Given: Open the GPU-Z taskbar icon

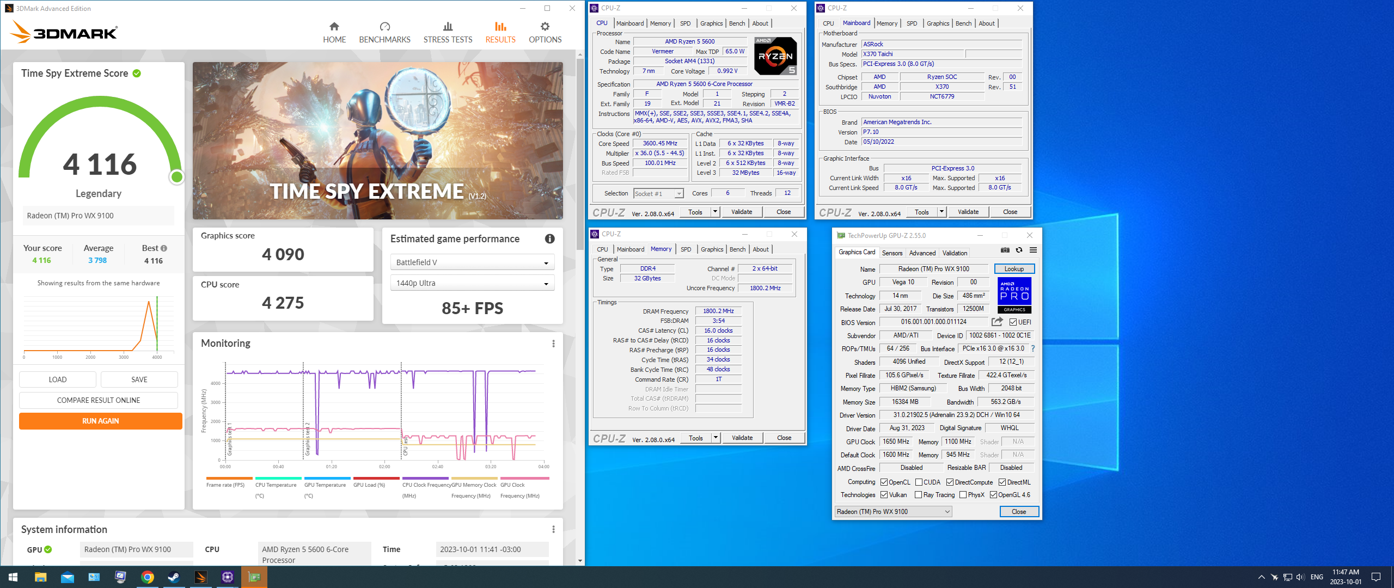Looking at the screenshot, I should (x=254, y=577).
